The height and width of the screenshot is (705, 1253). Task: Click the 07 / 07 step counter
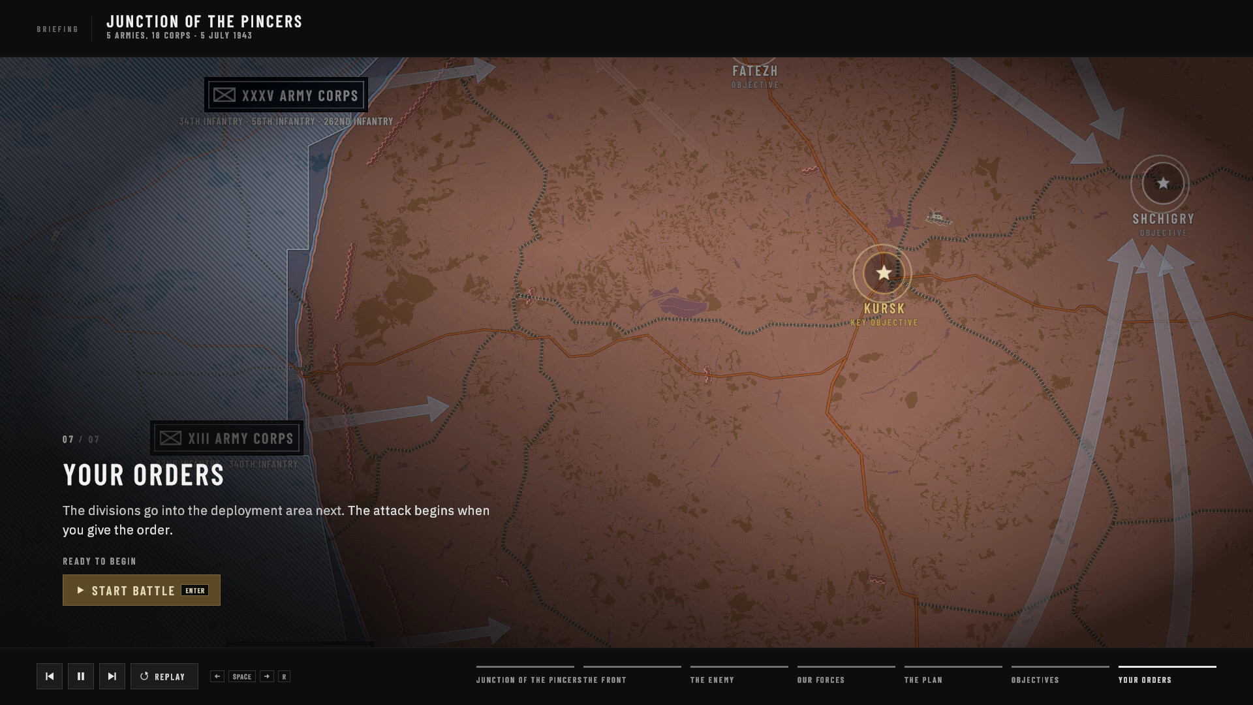pyautogui.click(x=81, y=439)
